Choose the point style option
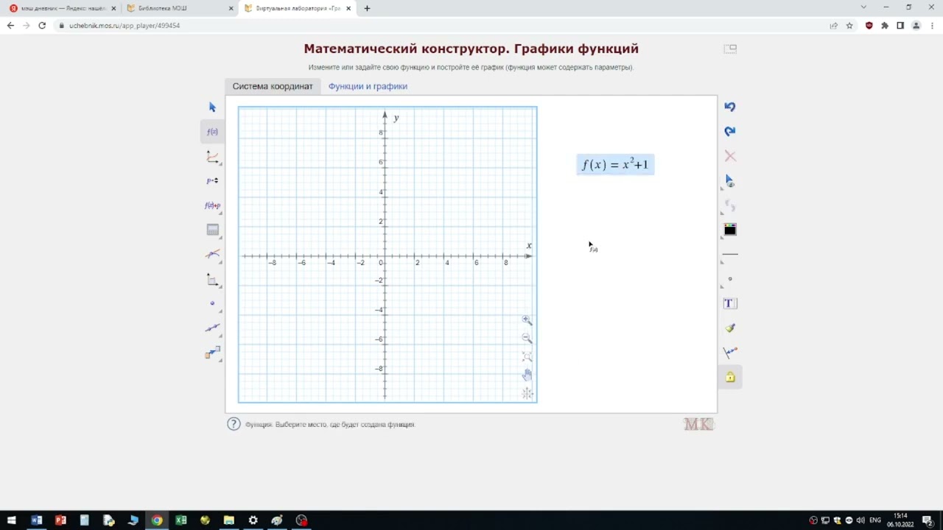The width and height of the screenshot is (943, 530). [730, 279]
